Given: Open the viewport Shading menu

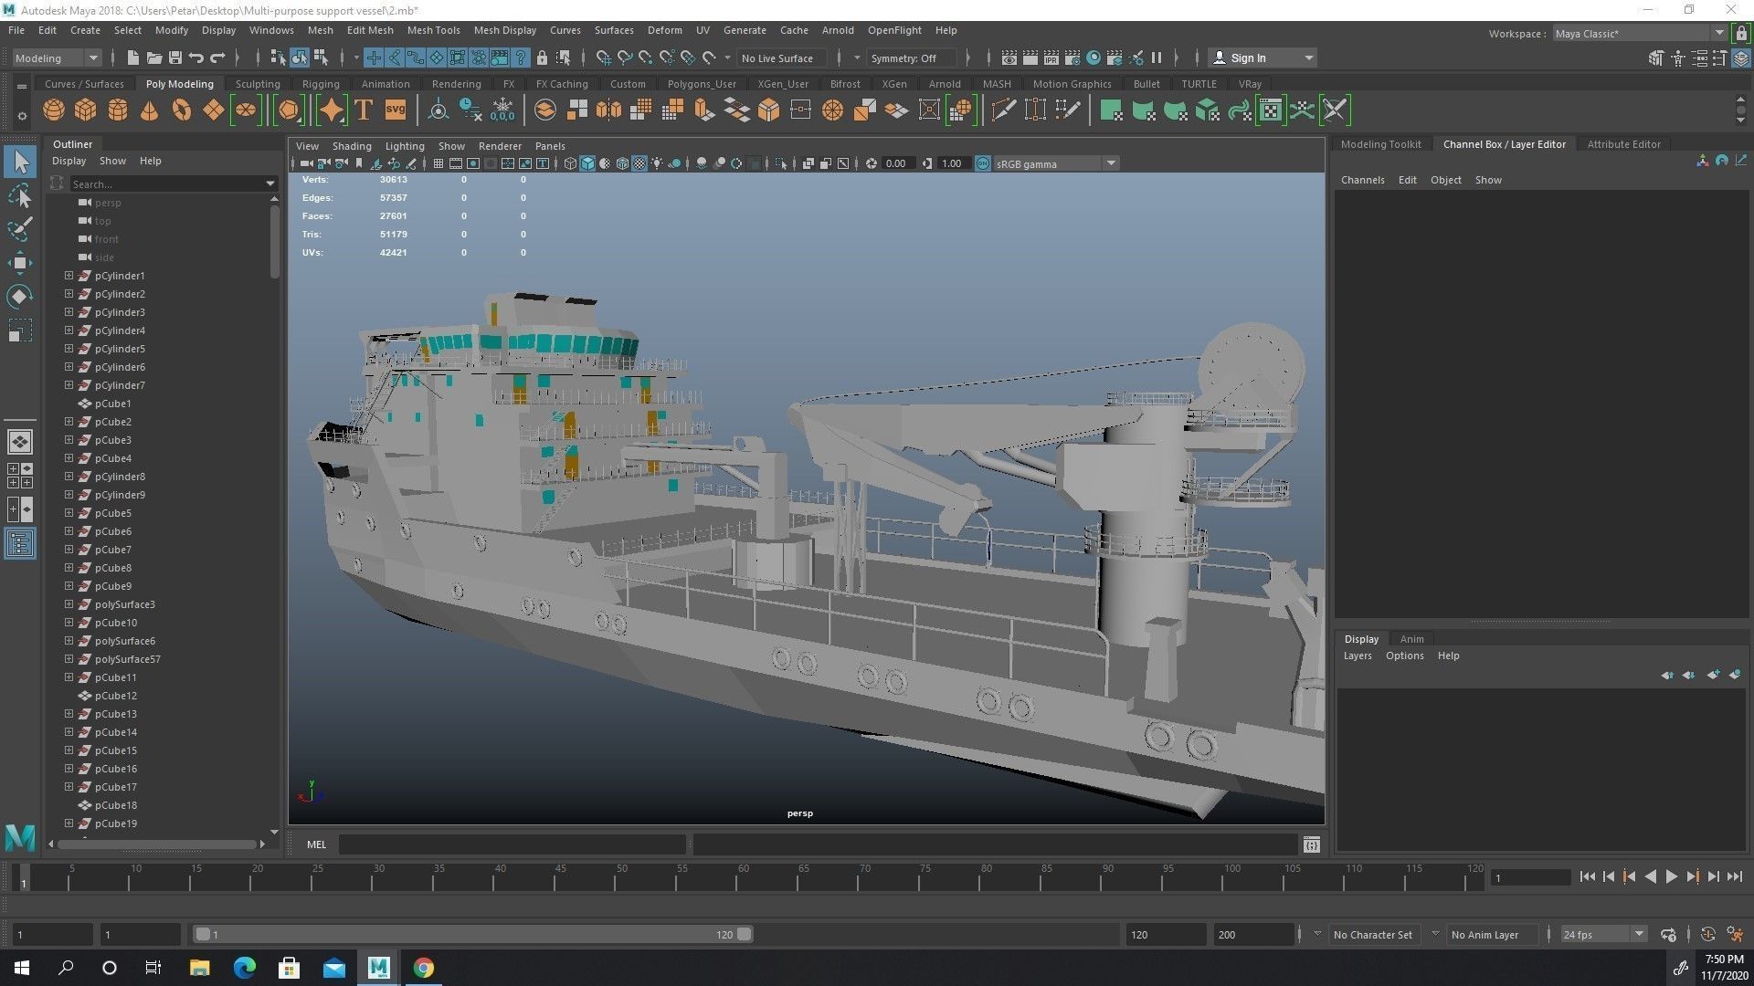Looking at the screenshot, I should tap(352, 146).
